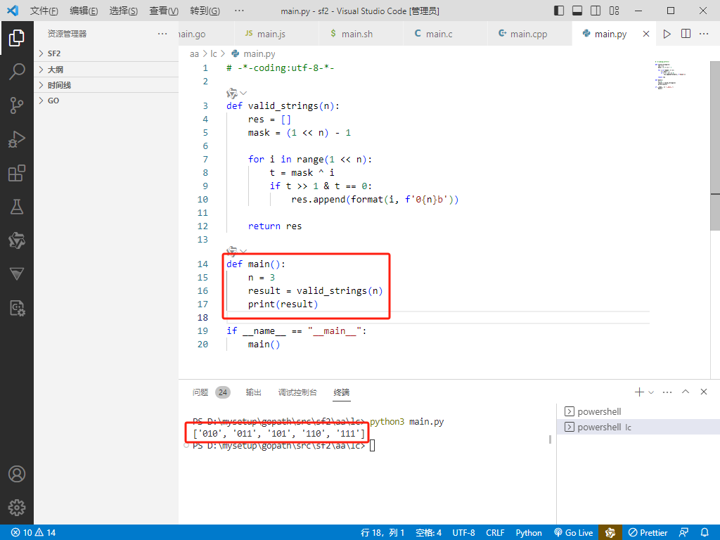
Task: Switch to the partially visible main.go tab
Action: (206, 34)
